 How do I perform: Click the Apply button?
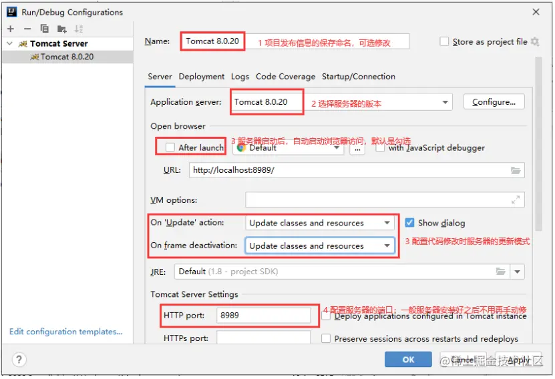(518, 360)
